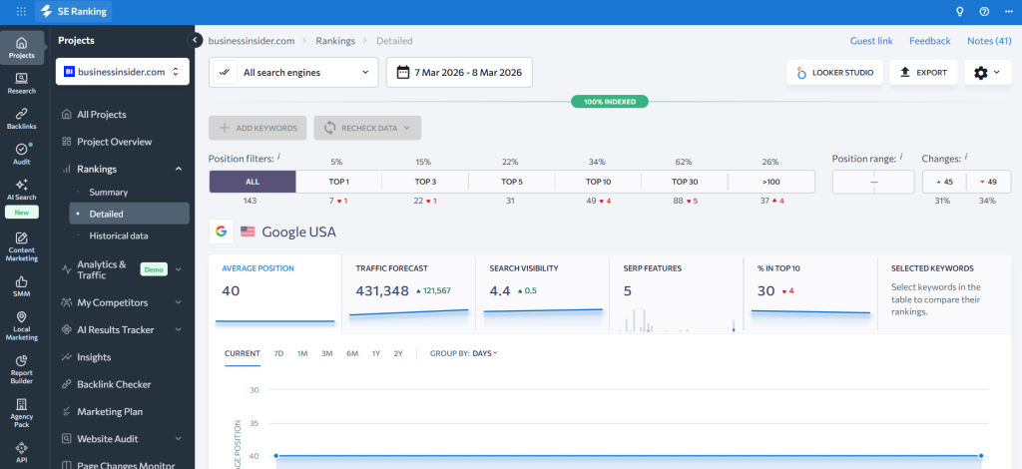Open the Content Marketing icon
Image resolution: width=1022 pixels, height=469 pixels.
22,246
